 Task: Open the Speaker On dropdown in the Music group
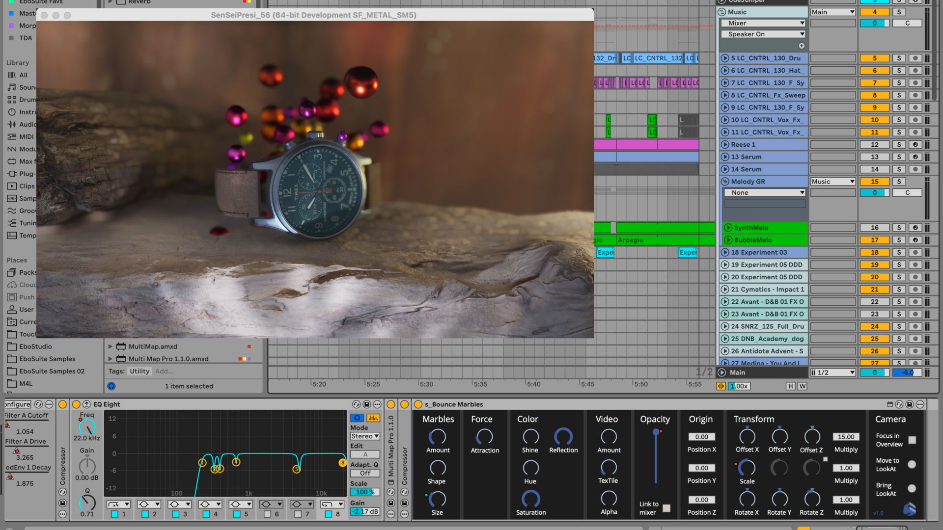(762, 34)
